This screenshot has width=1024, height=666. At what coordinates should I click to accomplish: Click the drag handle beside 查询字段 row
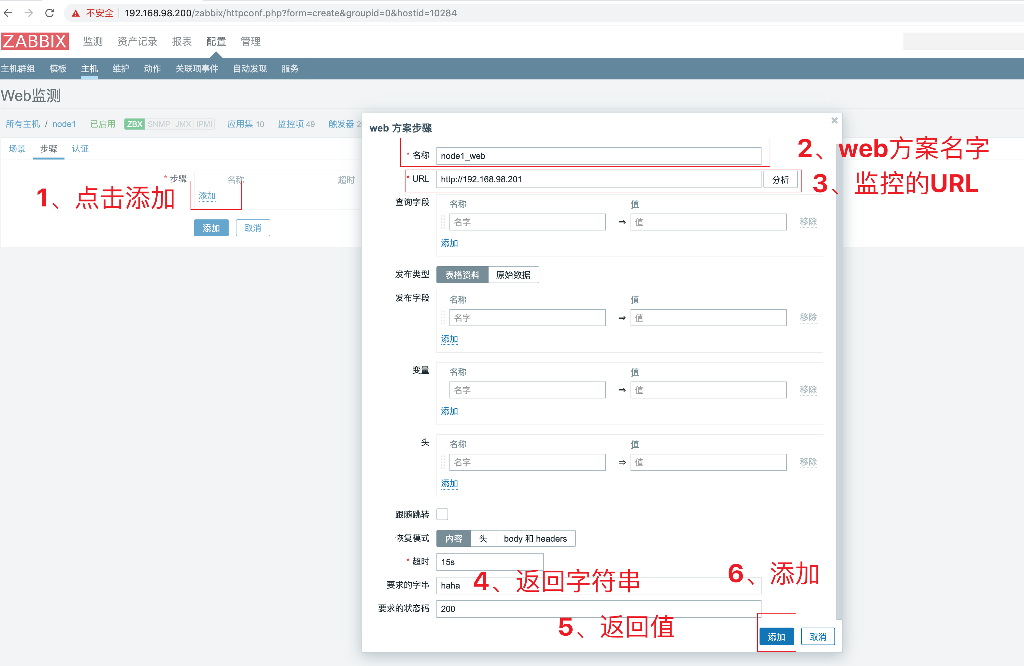click(443, 222)
